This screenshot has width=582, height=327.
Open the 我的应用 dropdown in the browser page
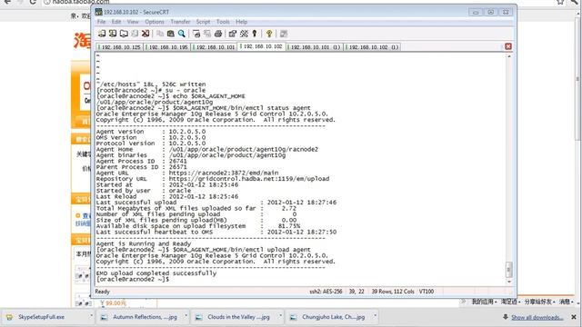[485, 302]
